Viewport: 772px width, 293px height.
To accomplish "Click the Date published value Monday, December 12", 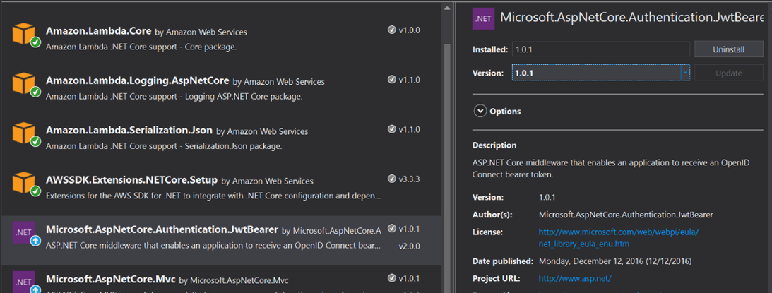I will pos(615,261).
